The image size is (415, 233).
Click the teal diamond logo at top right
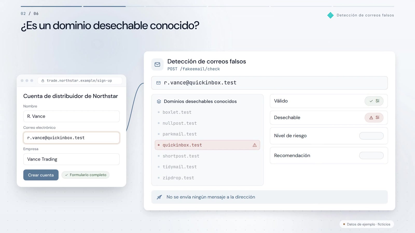click(x=330, y=15)
